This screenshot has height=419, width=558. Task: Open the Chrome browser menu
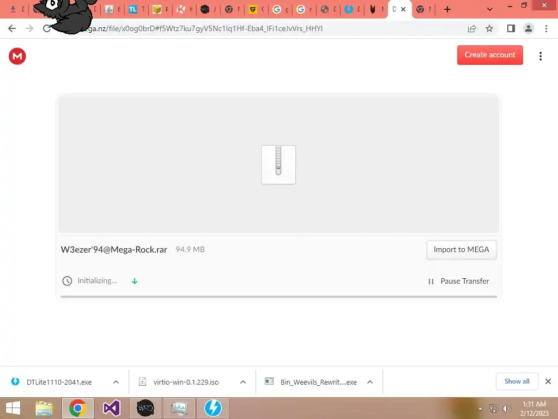coord(546,28)
